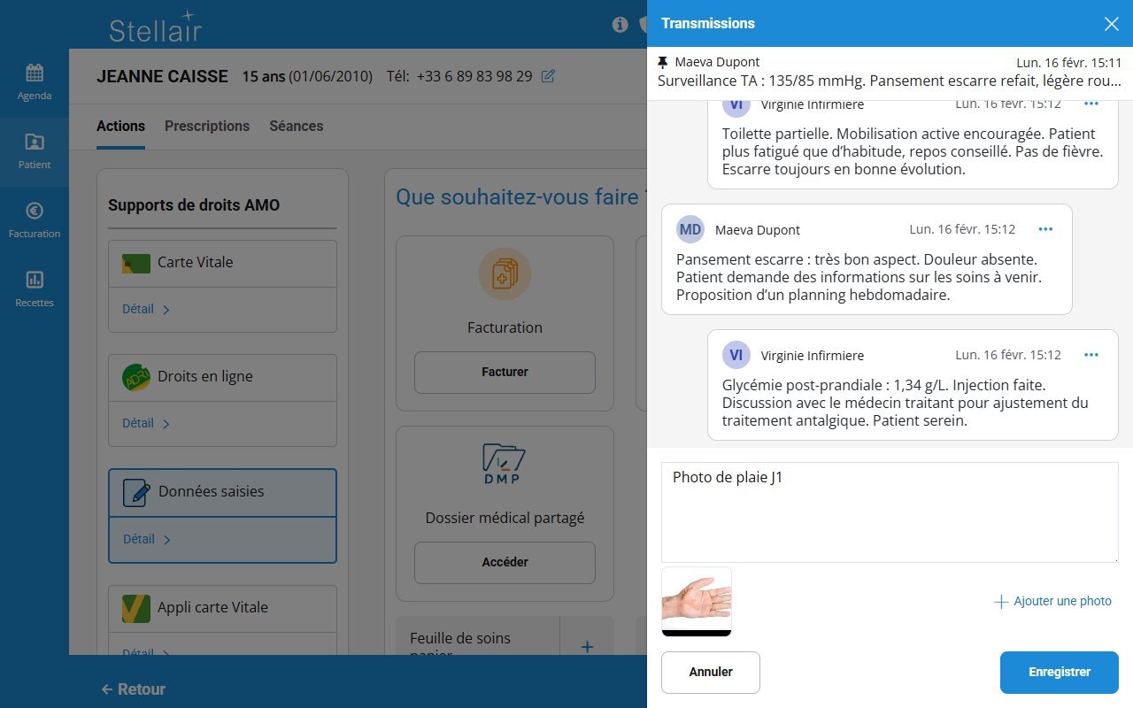Open options menu on glycémie message
The height and width of the screenshot is (708, 1133).
click(x=1091, y=355)
